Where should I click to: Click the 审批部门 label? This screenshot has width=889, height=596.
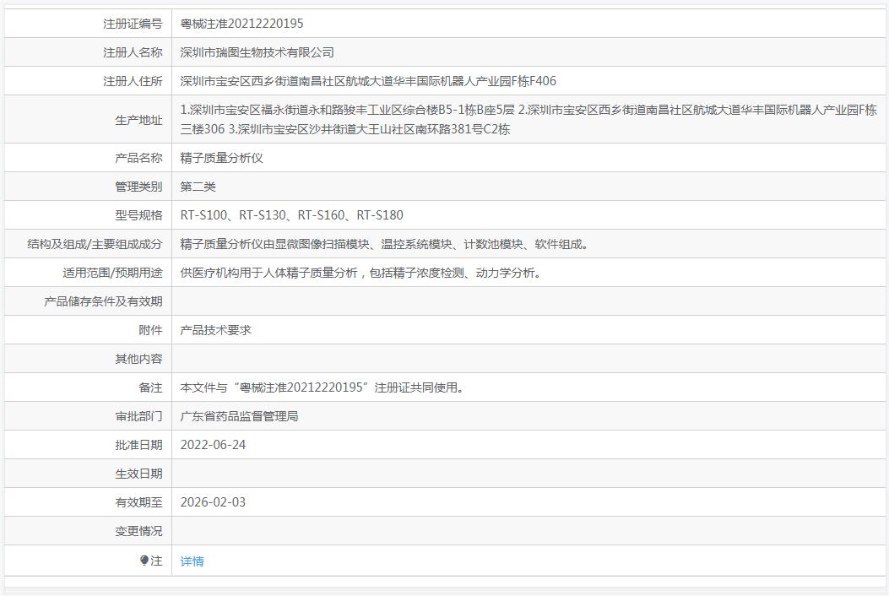139,416
